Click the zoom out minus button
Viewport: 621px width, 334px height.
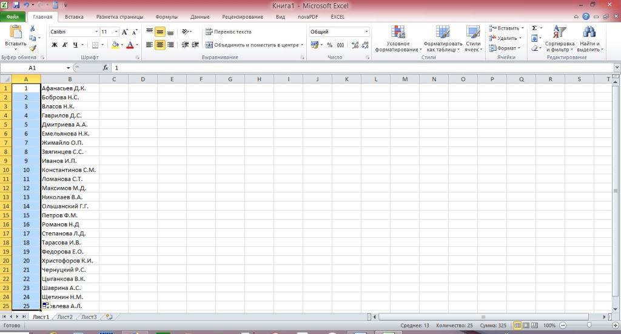point(562,326)
